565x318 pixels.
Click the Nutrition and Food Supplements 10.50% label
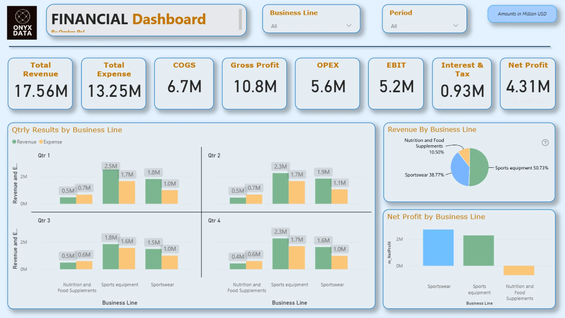[424, 146]
